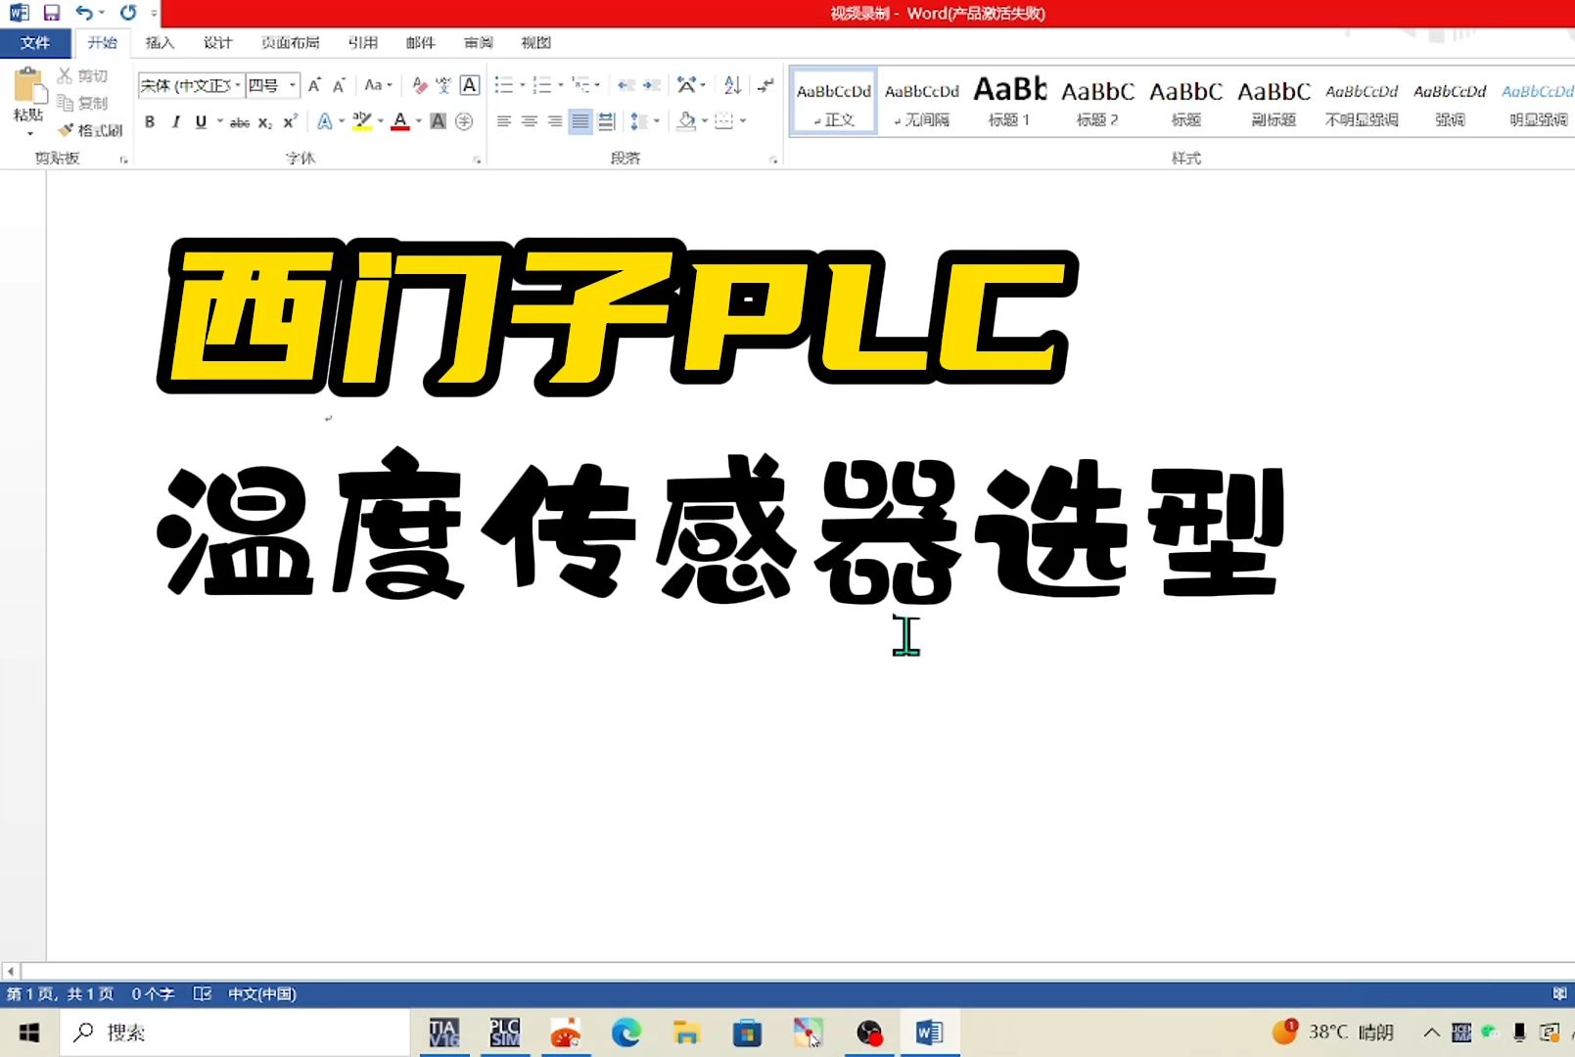This screenshot has width=1575, height=1057.
Task: Click the bulleted list icon
Action: (x=505, y=85)
